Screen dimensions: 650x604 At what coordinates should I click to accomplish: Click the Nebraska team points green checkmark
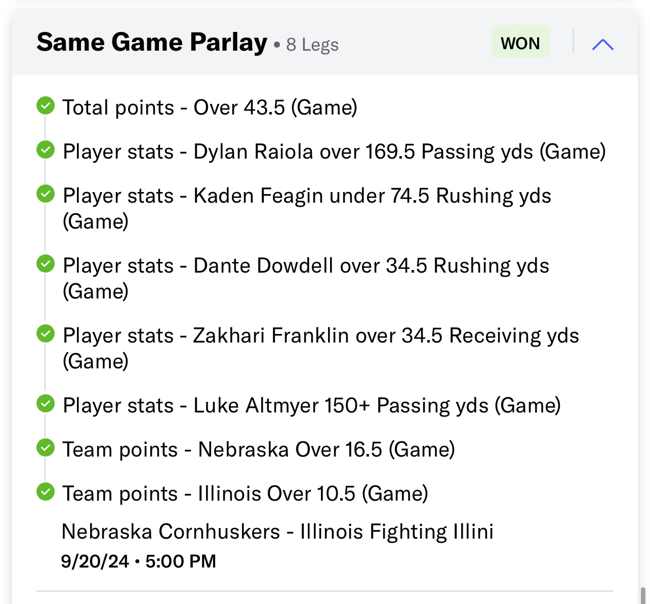pyautogui.click(x=46, y=448)
